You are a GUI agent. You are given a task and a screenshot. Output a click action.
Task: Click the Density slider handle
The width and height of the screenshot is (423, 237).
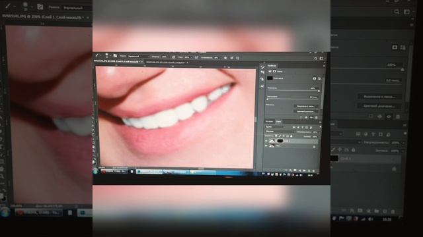(x=319, y=91)
